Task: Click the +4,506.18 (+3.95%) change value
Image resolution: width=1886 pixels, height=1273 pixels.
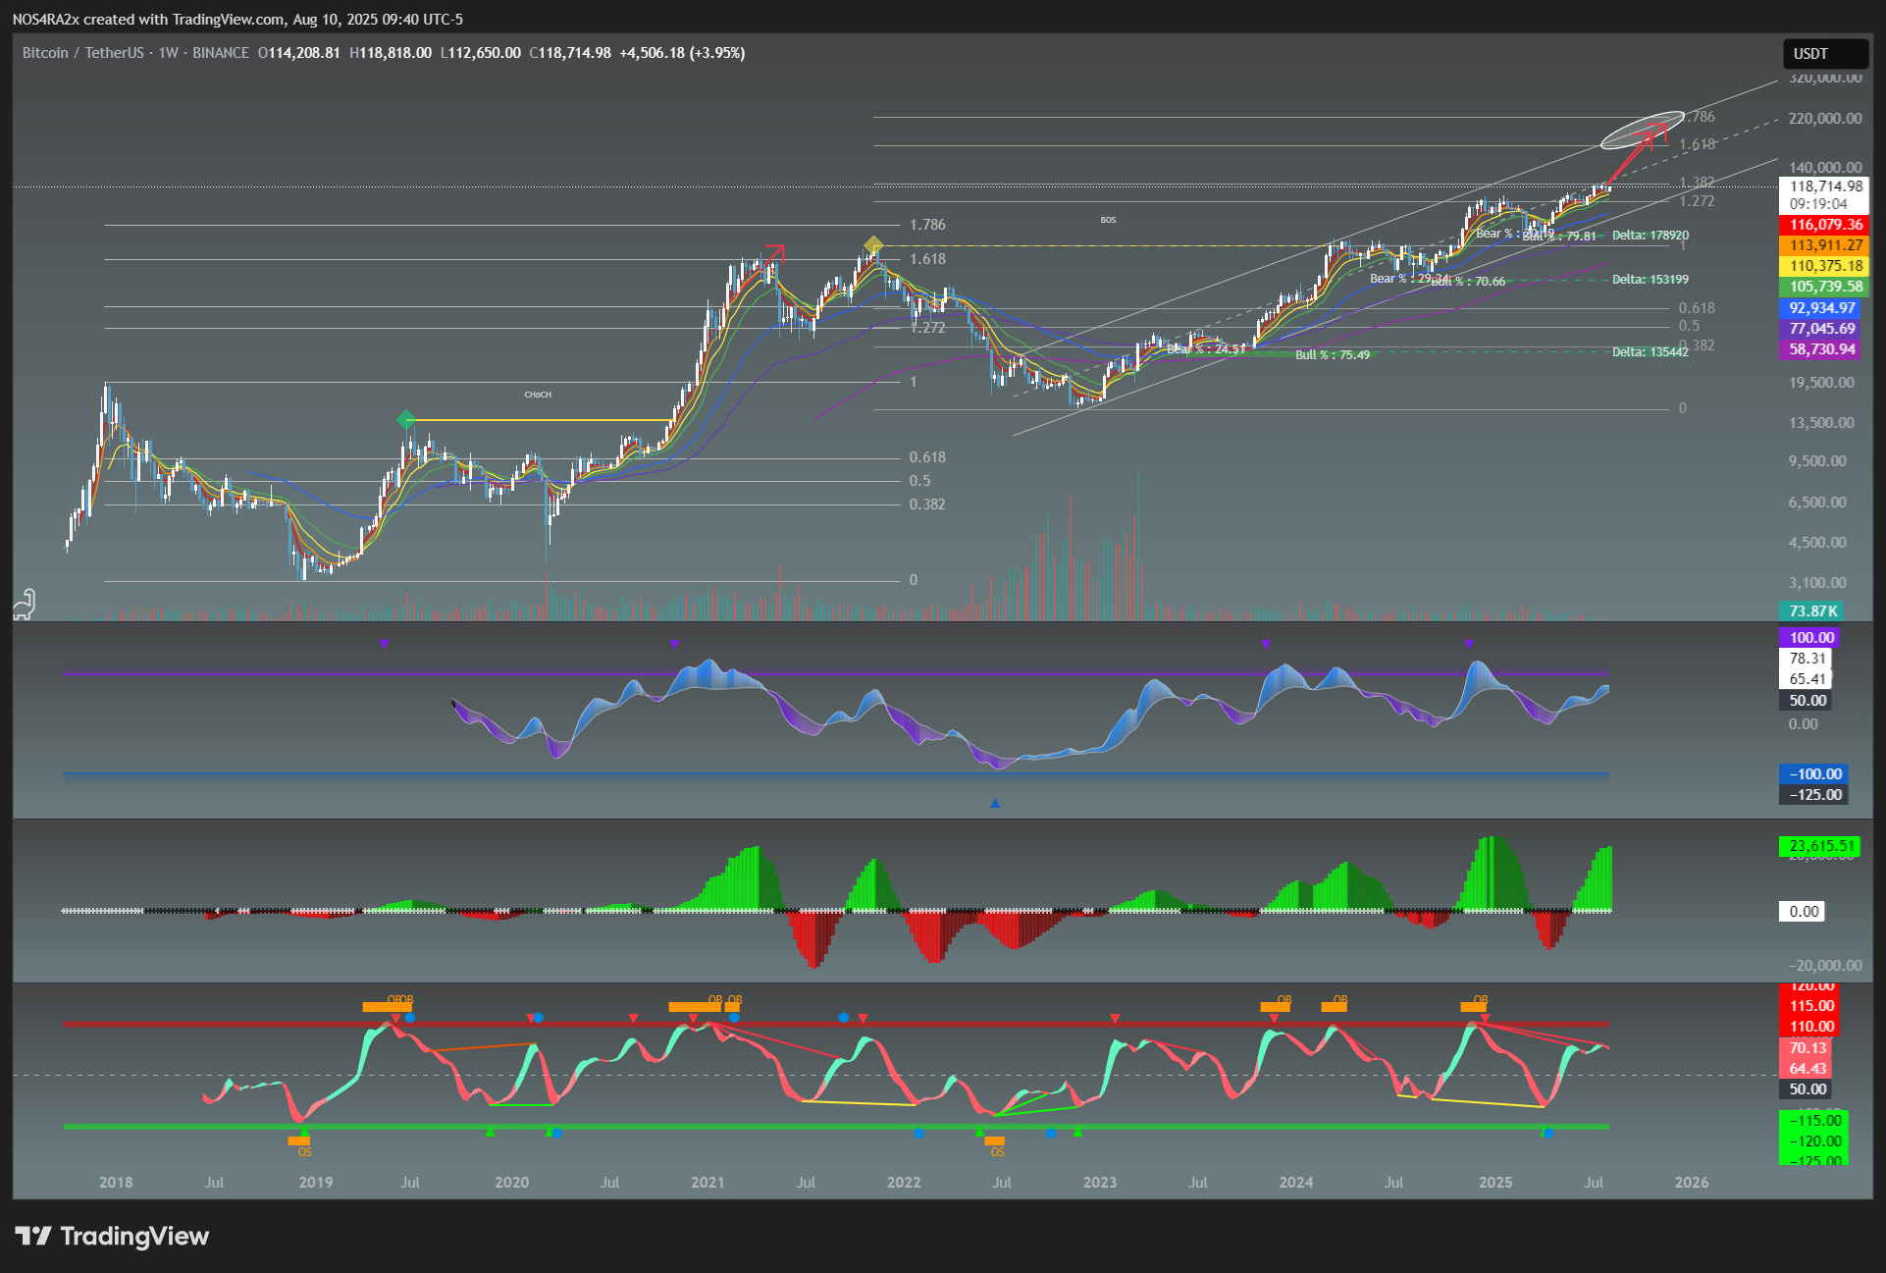Action: [682, 53]
